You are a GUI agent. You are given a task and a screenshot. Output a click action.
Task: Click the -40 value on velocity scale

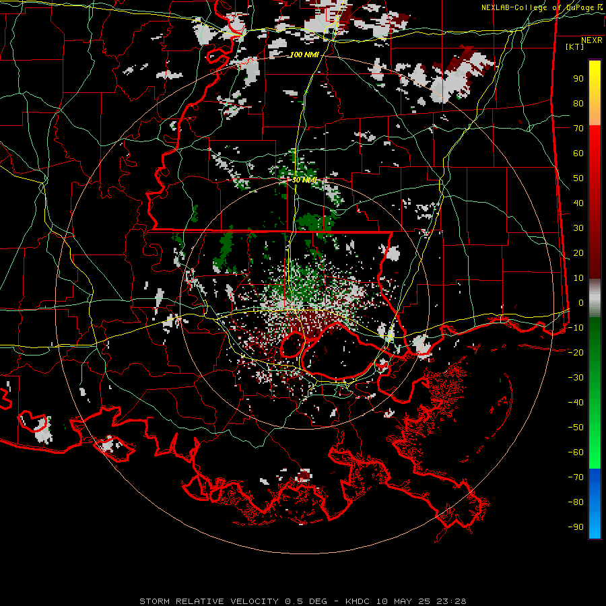pos(576,403)
